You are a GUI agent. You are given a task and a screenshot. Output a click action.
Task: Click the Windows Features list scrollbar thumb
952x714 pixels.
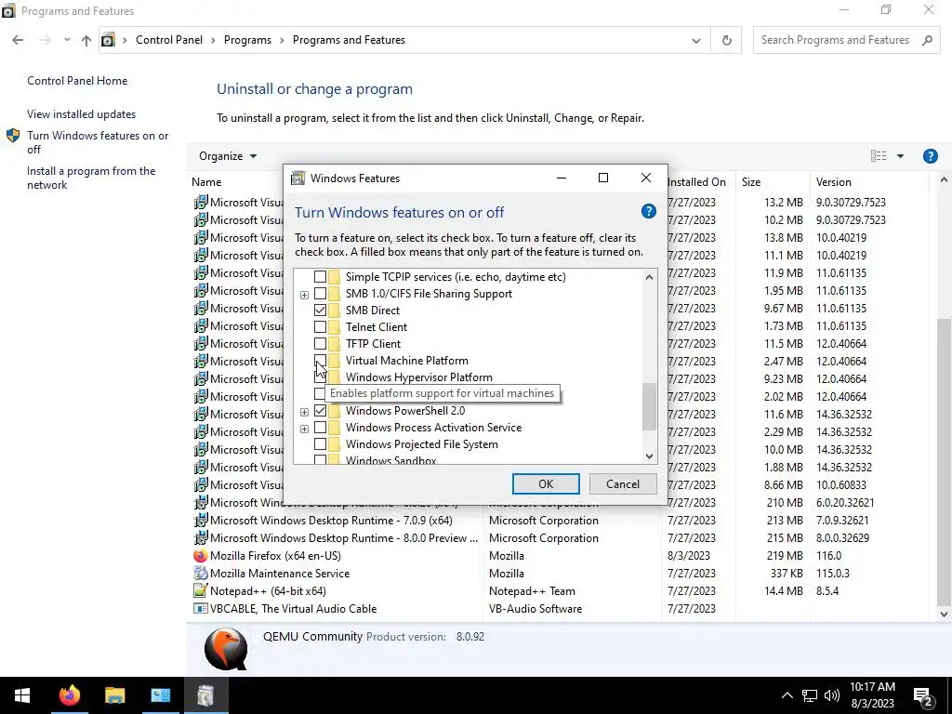649,406
